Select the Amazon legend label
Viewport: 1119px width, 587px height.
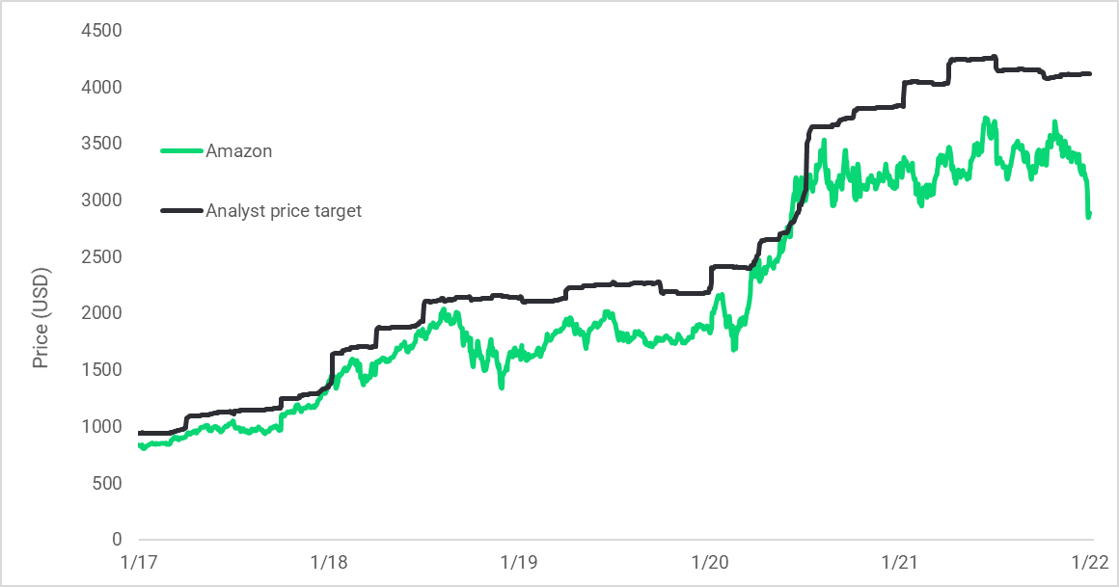tap(239, 150)
